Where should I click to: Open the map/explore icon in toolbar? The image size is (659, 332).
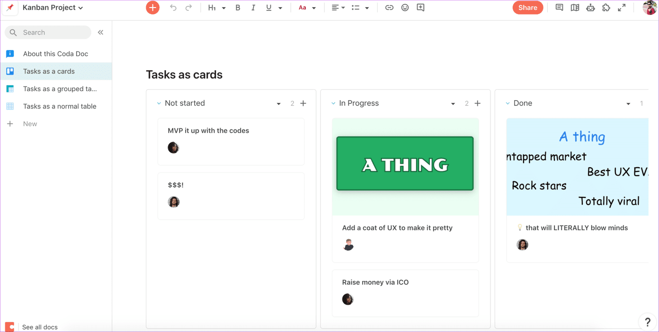[575, 8]
